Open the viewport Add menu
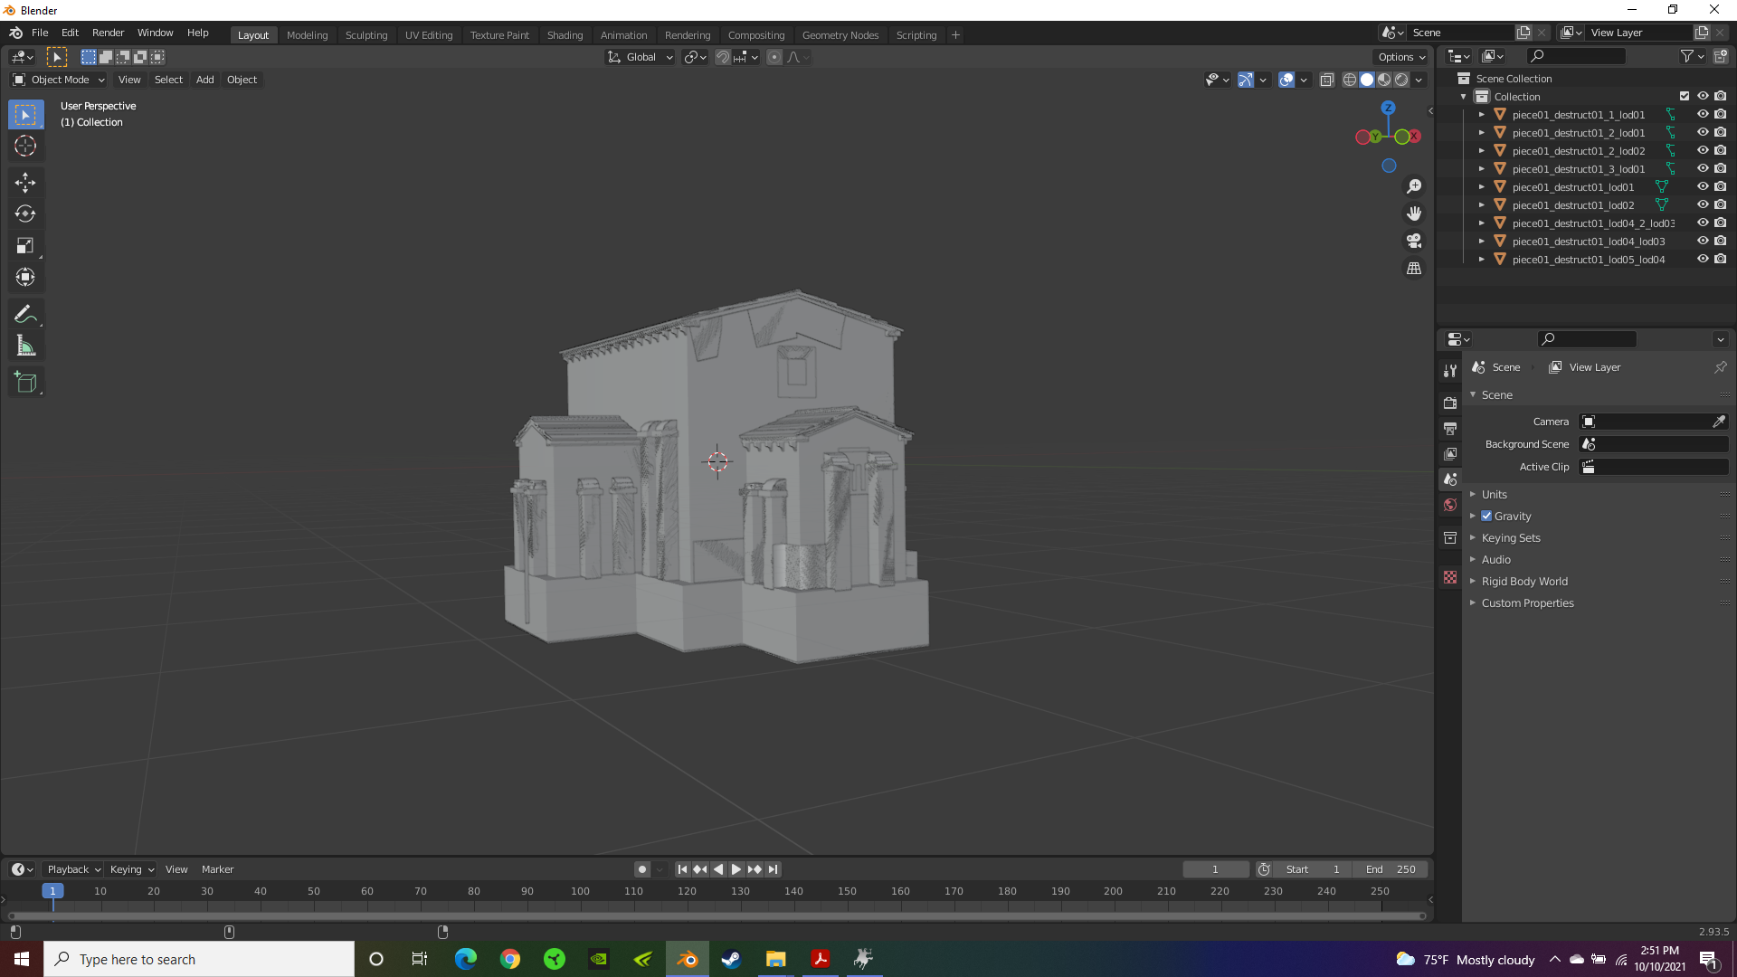Image resolution: width=1737 pixels, height=977 pixels. click(x=205, y=80)
